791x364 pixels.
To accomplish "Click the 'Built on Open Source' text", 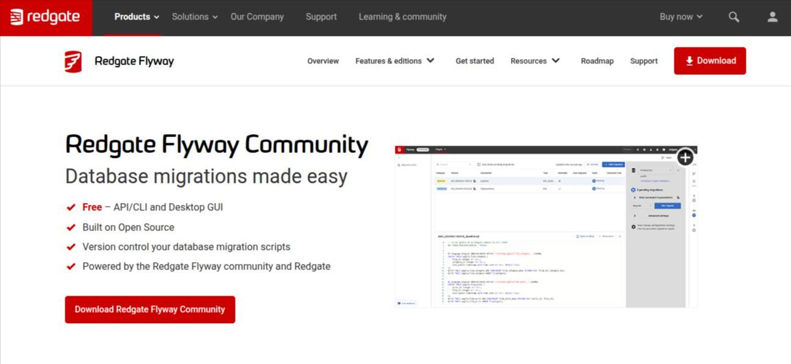I will coord(128,227).
